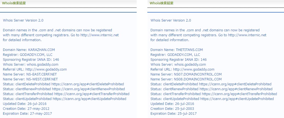The height and width of the screenshot is (118, 284).
Task: Click clientTransferProhibited status line, KARAZHAN panel
Action: 66,94
